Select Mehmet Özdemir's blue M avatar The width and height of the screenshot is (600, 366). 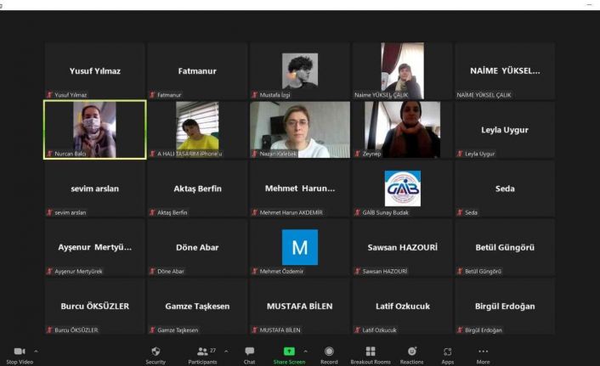pyautogui.click(x=300, y=247)
